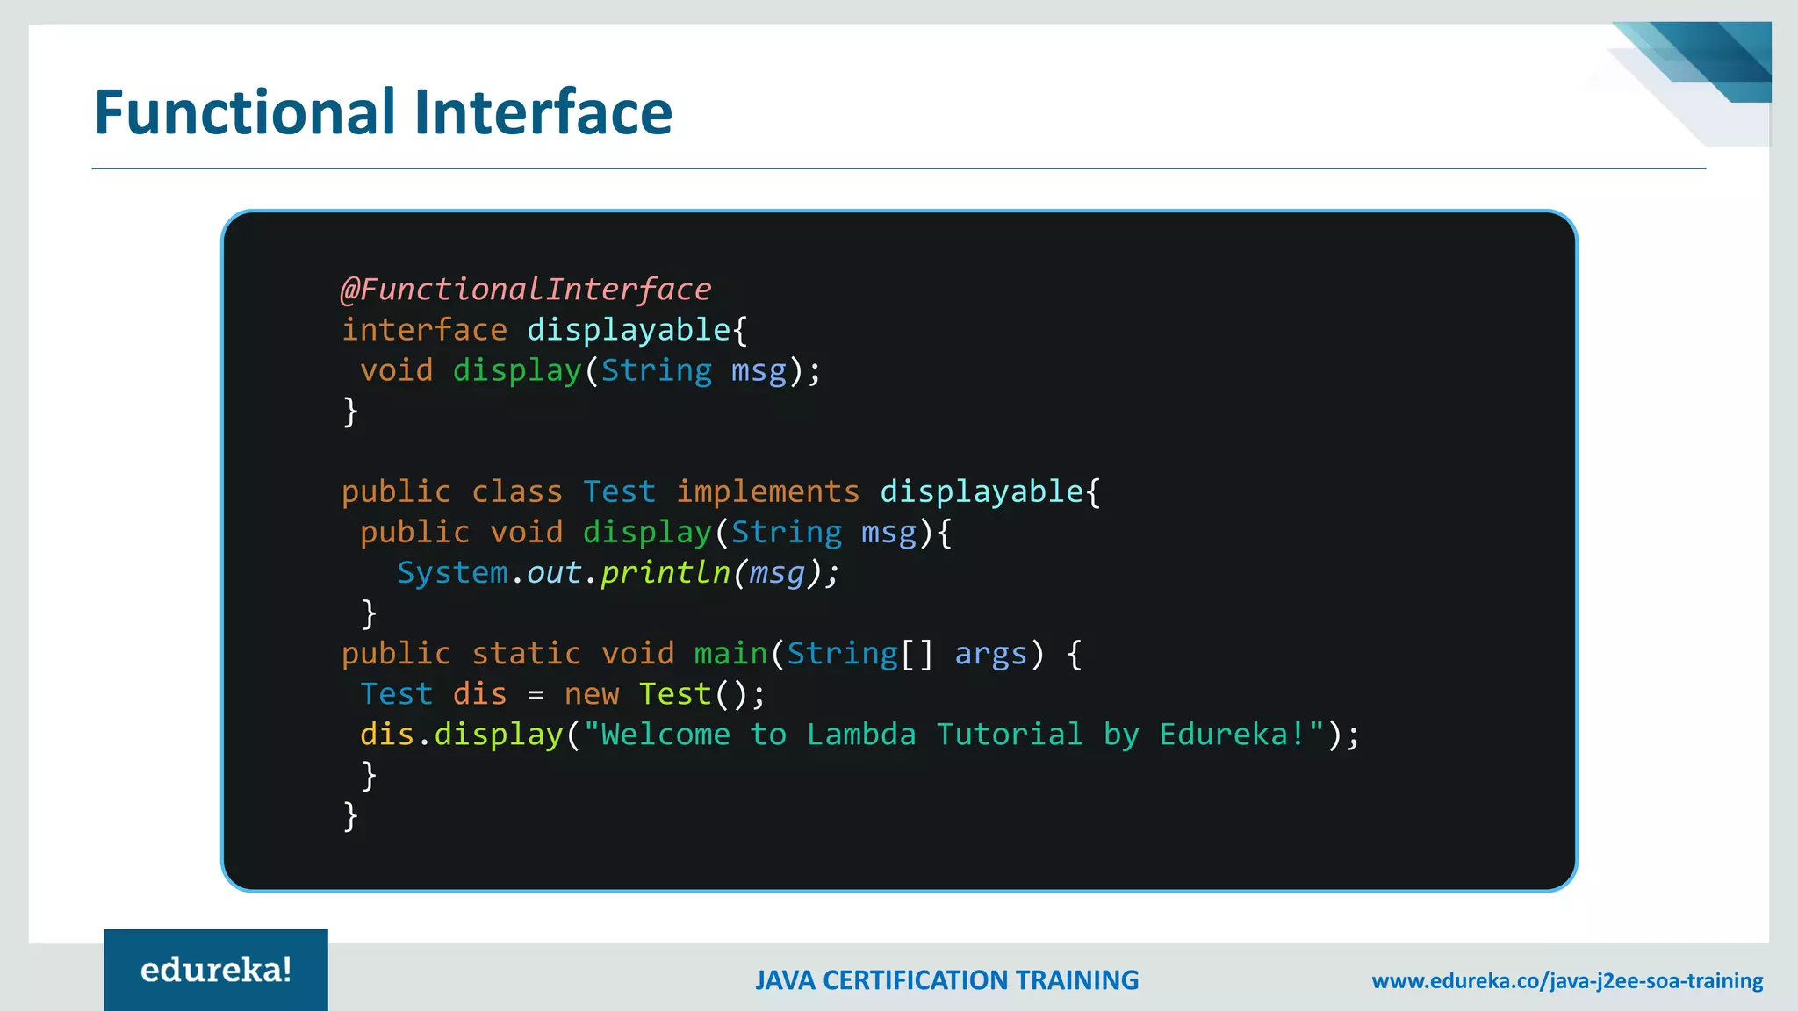The width and height of the screenshot is (1798, 1011).
Task: Click the interface displayable declaration
Action: 544,330
